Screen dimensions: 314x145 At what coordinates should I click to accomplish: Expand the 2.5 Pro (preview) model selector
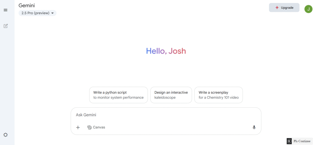coord(37,13)
